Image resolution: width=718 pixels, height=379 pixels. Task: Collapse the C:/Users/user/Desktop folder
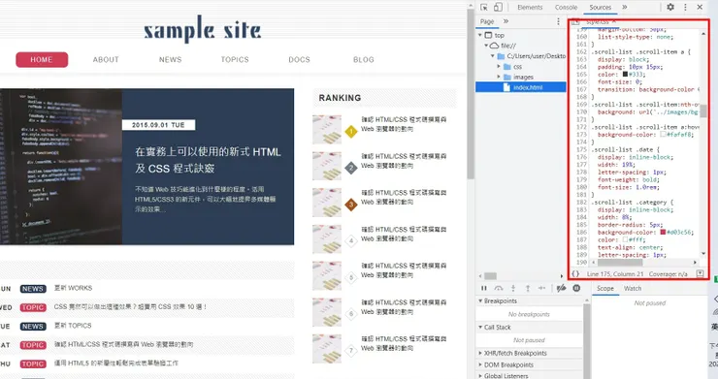493,56
